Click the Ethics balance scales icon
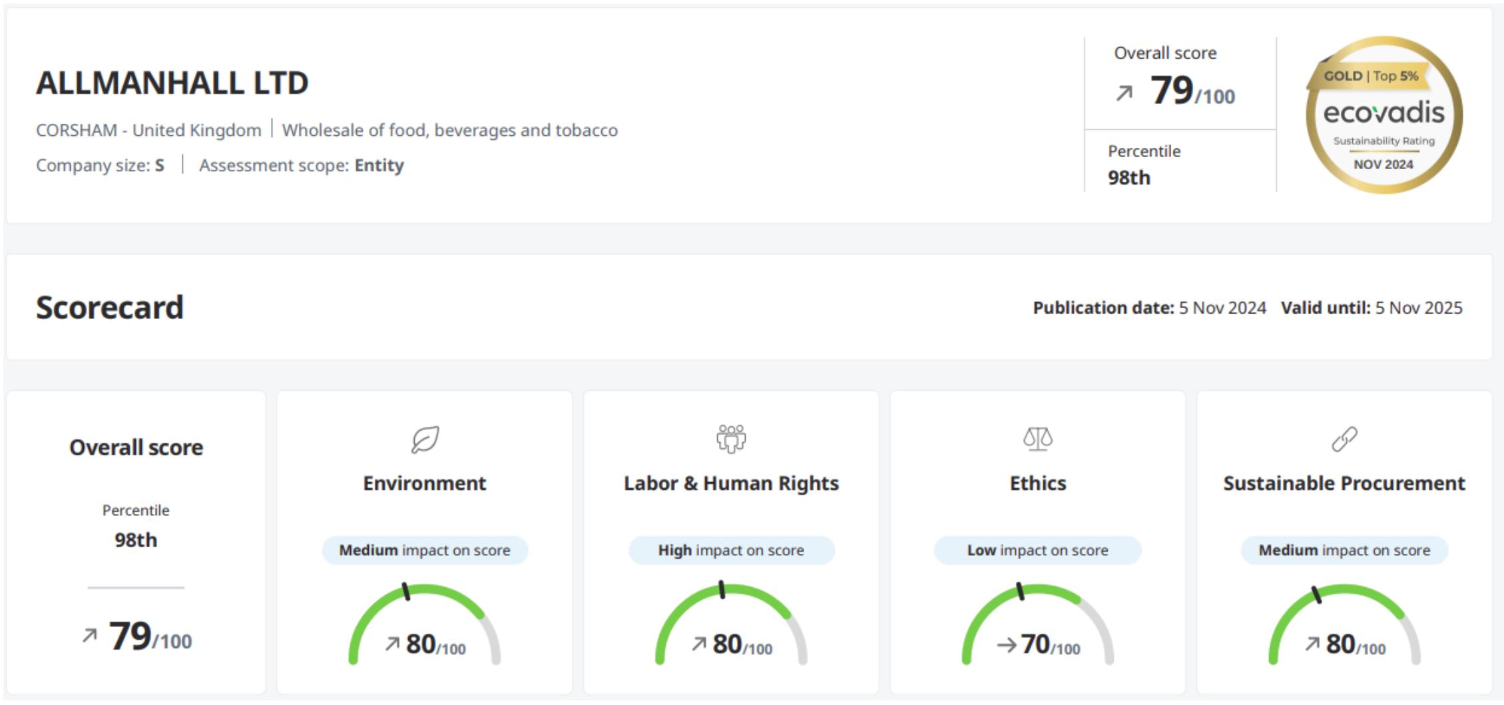 [x=1037, y=439]
